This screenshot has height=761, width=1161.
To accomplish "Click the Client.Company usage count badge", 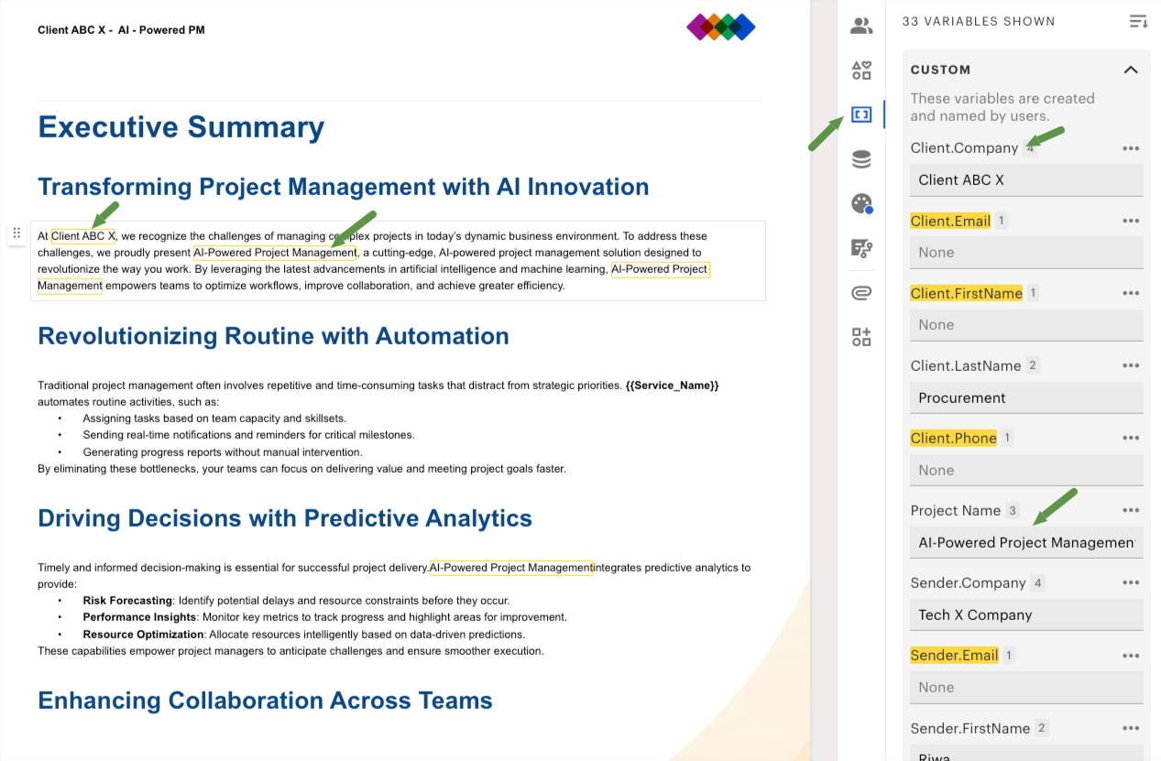I will (1031, 148).
